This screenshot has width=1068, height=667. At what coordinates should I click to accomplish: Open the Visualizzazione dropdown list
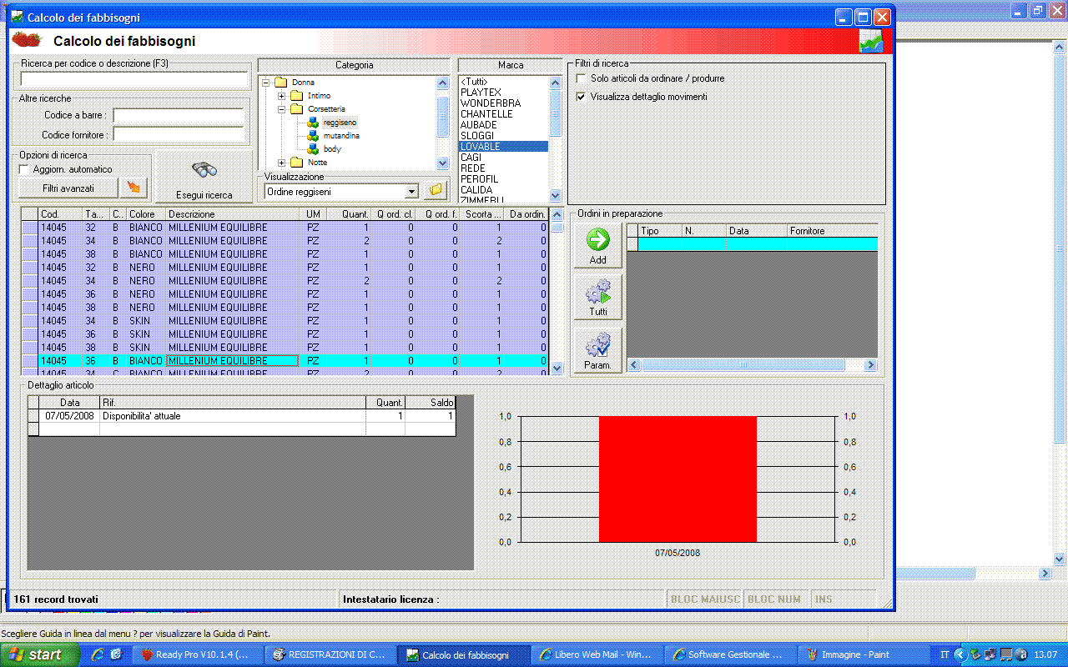411,192
